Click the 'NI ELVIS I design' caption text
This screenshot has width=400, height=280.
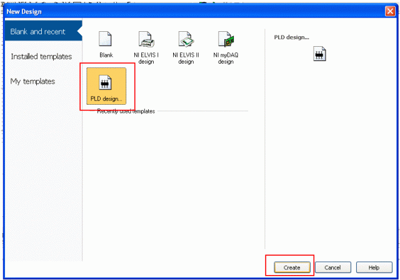pyautogui.click(x=146, y=59)
